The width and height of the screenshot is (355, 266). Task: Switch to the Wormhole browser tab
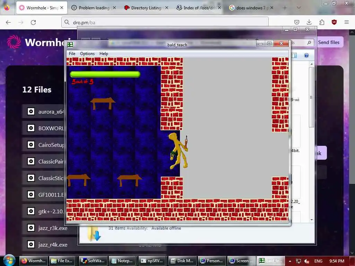[42, 8]
